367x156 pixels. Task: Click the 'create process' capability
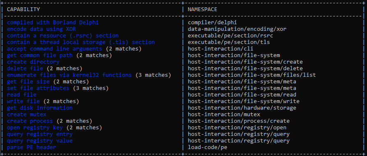click(x=30, y=121)
